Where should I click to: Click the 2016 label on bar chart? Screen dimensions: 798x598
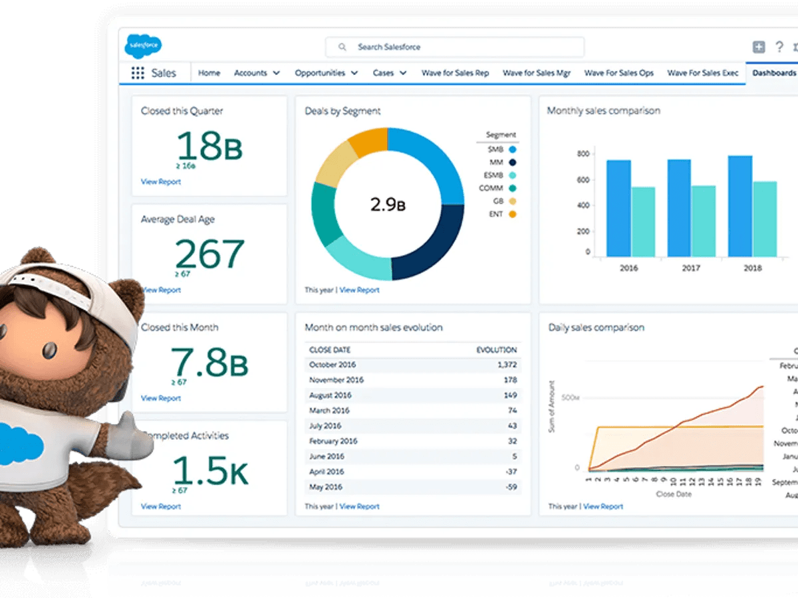pos(628,268)
